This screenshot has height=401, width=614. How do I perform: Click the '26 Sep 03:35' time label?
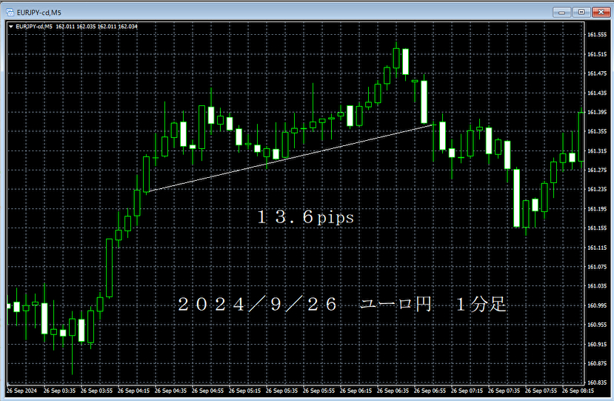[59, 391]
